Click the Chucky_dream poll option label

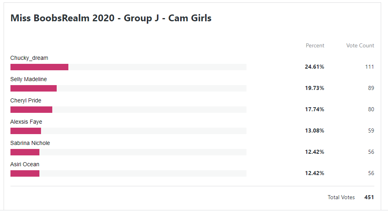(x=29, y=58)
